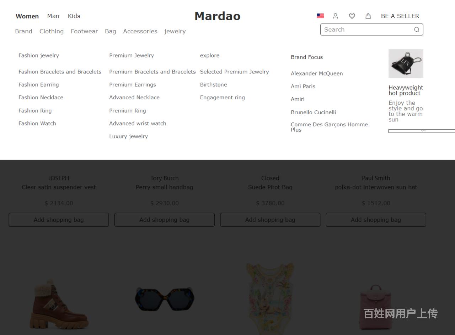Click the $ 3780.00 price

tap(270, 203)
